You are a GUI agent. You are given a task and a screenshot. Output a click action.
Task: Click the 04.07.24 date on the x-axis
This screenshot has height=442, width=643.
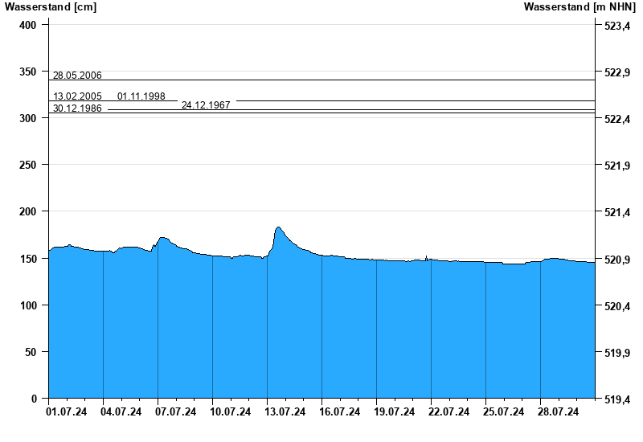tap(121, 412)
